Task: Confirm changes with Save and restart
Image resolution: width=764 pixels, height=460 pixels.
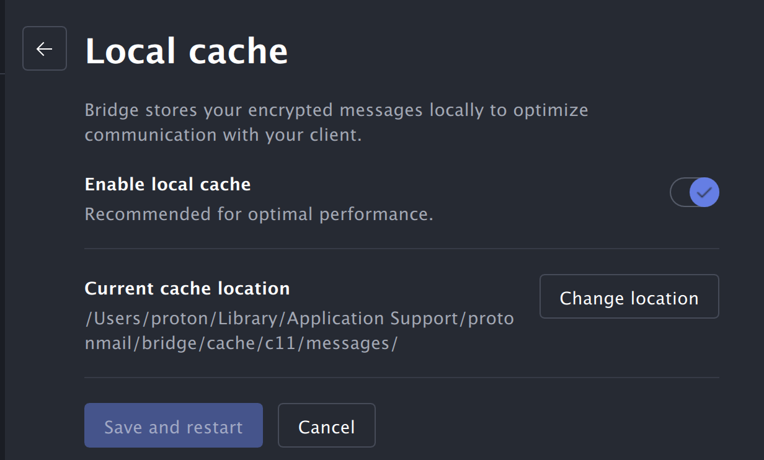Action: pyautogui.click(x=173, y=426)
